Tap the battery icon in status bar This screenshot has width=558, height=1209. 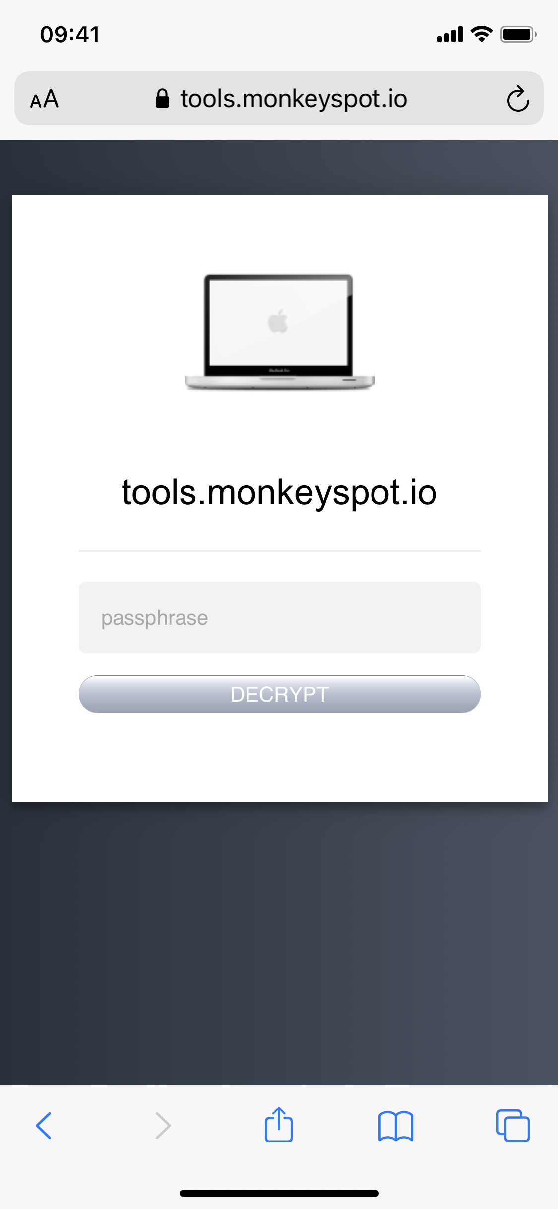[518, 34]
